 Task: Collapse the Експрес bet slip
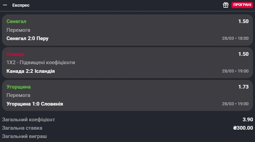pyautogui.click(x=5, y=5)
